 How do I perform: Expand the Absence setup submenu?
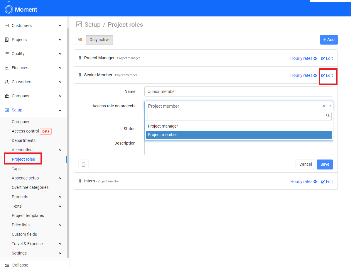pyautogui.click(x=60, y=178)
